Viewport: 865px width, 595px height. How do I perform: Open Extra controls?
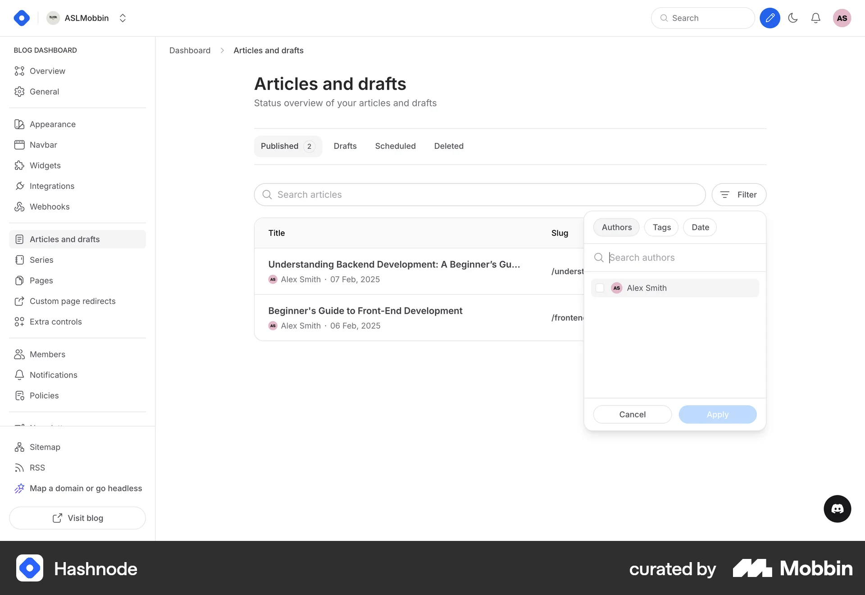pyautogui.click(x=77, y=321)
